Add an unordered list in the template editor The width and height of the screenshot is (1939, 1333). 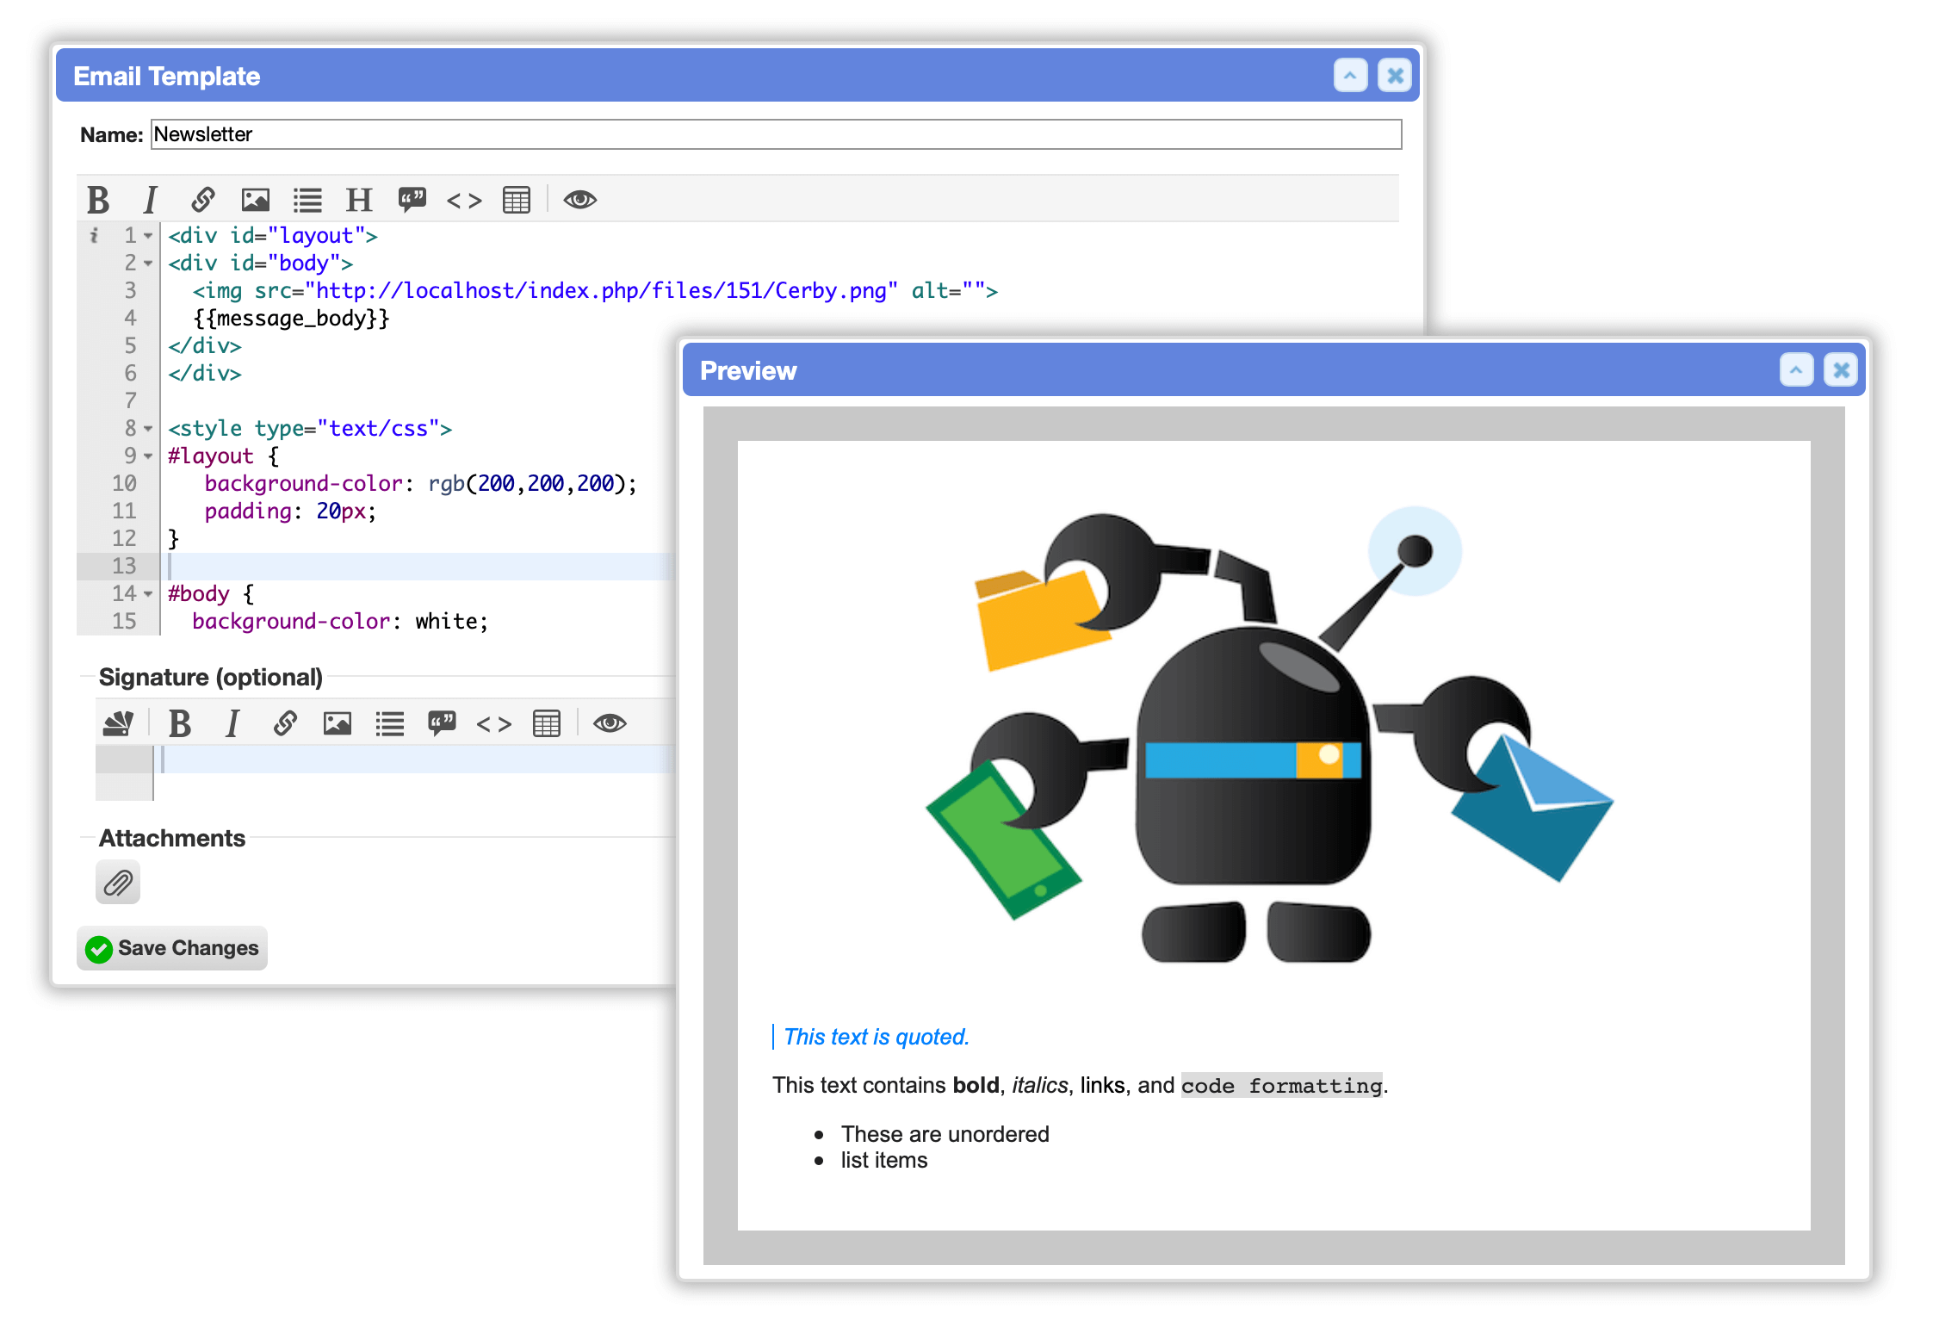[x=307, y=200]
